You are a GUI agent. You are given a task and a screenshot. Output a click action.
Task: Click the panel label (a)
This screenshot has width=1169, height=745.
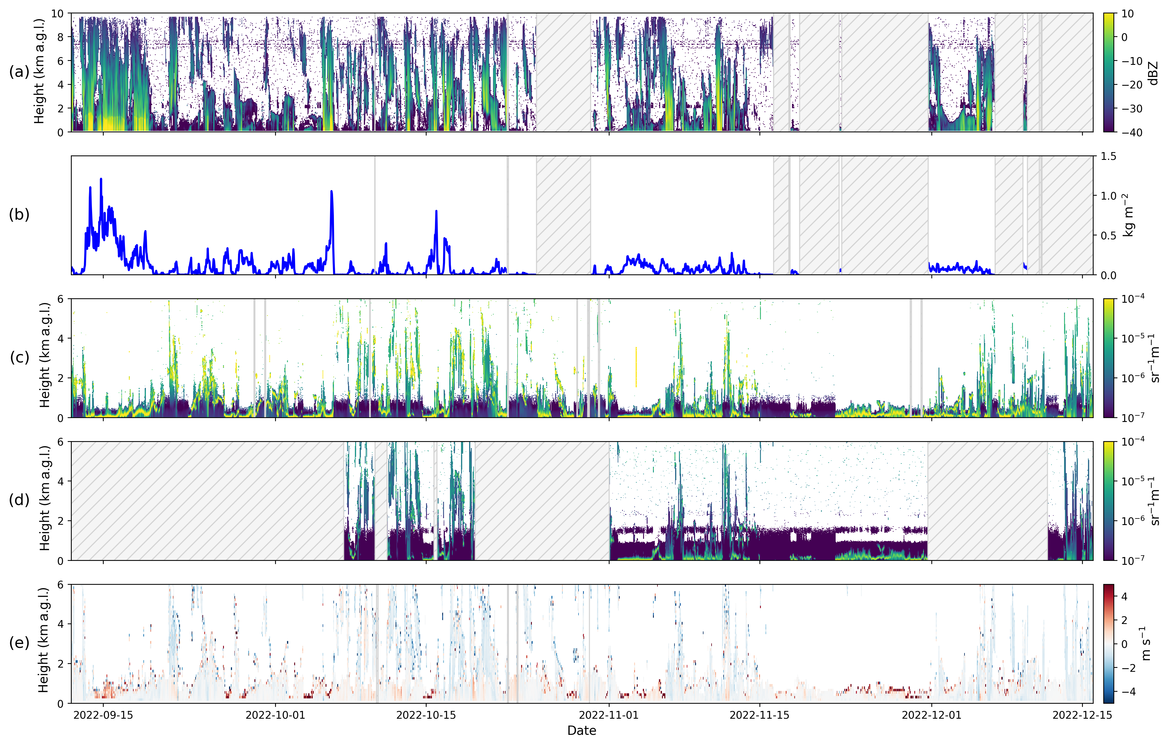click(19, 72)
